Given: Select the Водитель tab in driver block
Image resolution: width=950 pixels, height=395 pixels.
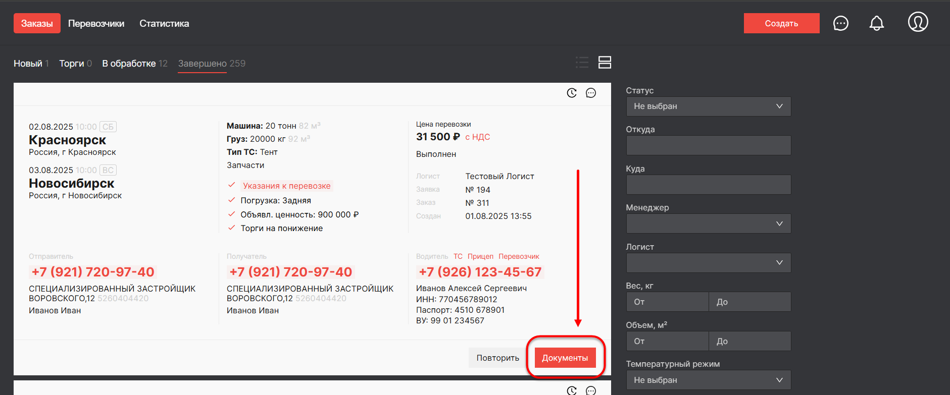Looking at the screenshot, I should (x=432, y=256).
